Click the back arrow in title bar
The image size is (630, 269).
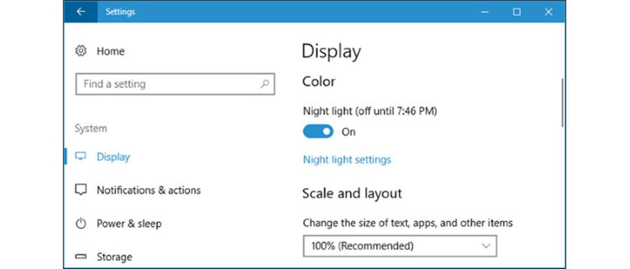(80, 12)
